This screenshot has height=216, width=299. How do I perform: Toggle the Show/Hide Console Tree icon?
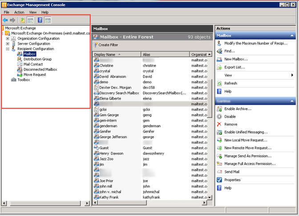pyautogui.click(x=30, y=20)
